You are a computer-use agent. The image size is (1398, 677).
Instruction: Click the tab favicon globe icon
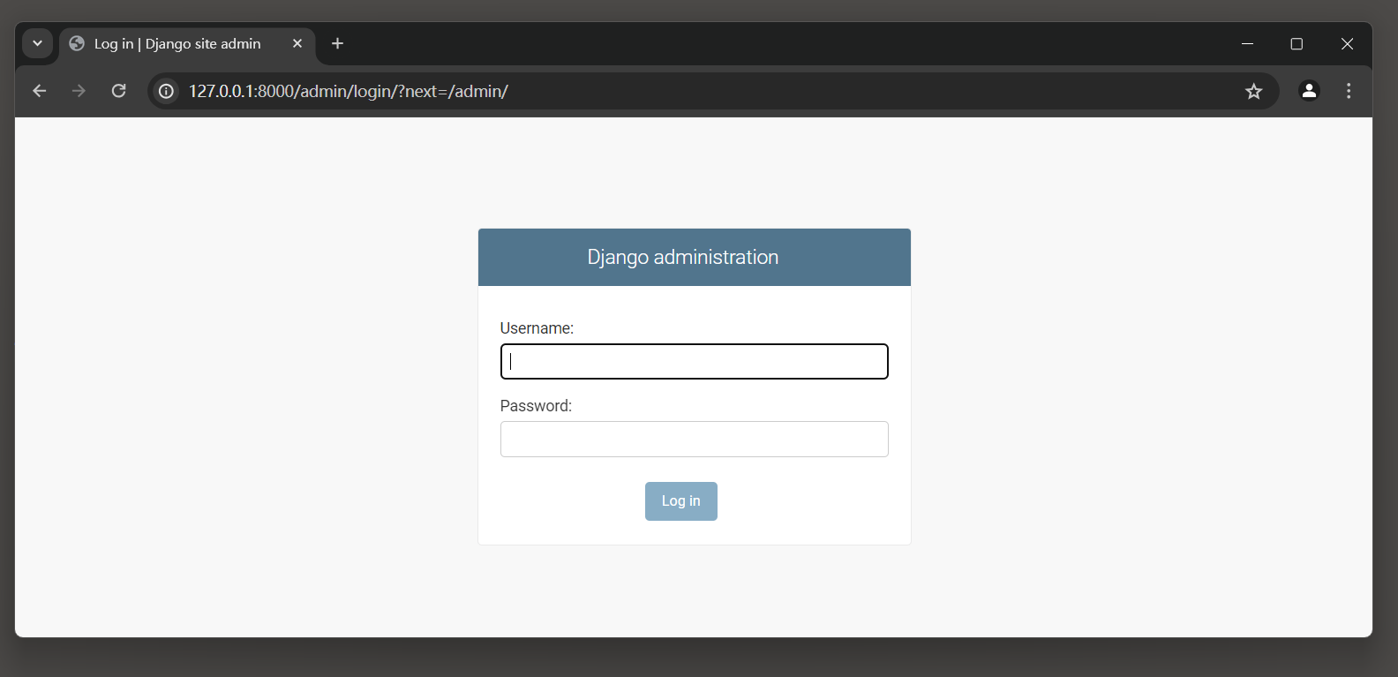(x=77, y=43)
